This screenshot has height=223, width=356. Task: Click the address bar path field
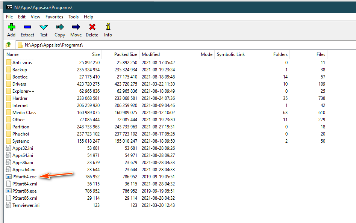tap(186, 45)
